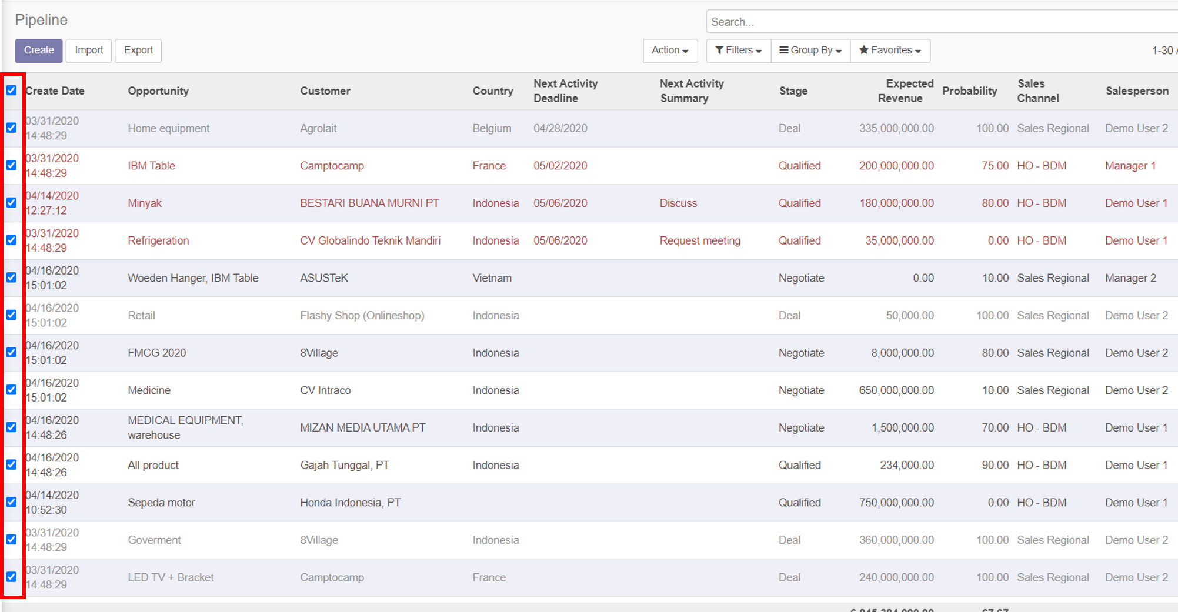1178x612 pixels.
Task: Uncheck the All product row checkbox
Action: tap(11, 464)
